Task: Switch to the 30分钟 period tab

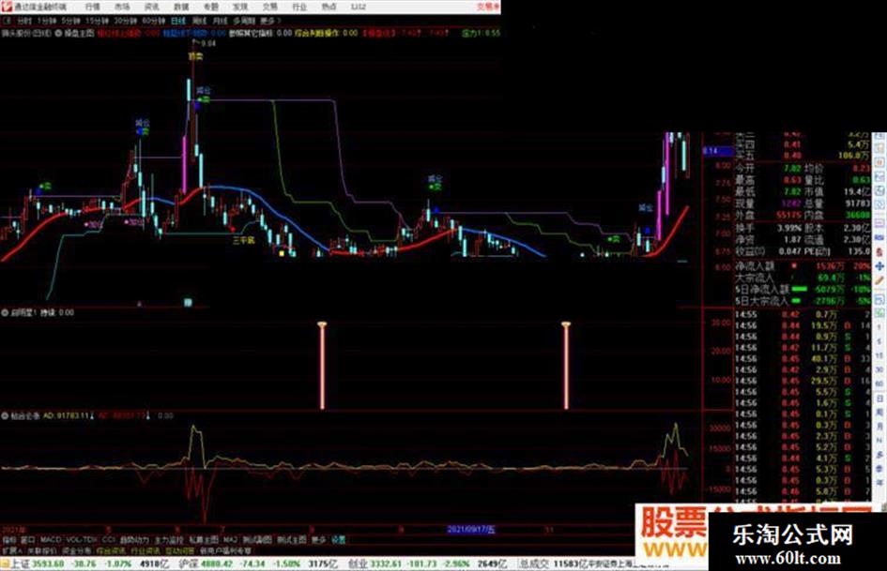Action: (125, 21)
